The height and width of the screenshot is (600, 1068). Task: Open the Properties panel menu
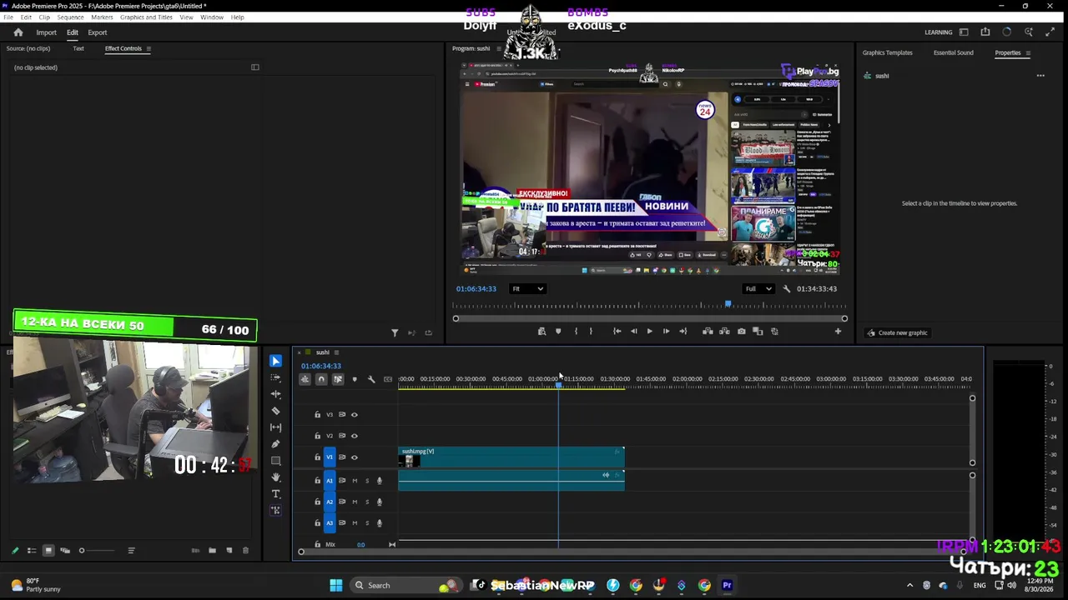click(1028, 52)
